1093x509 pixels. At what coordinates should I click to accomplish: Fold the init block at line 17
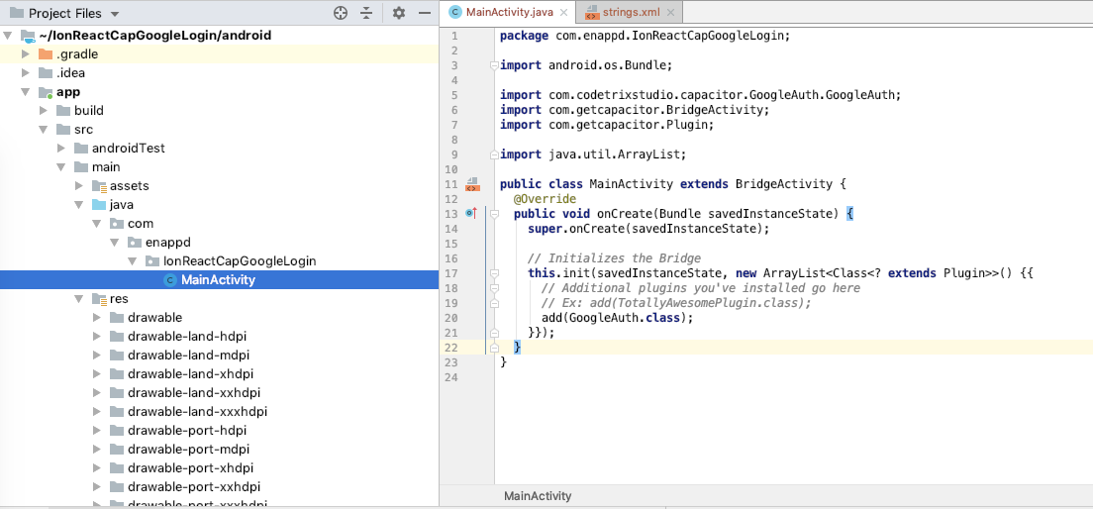coord(493,272)
